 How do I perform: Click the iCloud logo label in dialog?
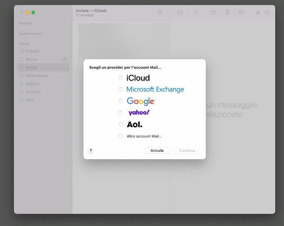pos(138,78)
